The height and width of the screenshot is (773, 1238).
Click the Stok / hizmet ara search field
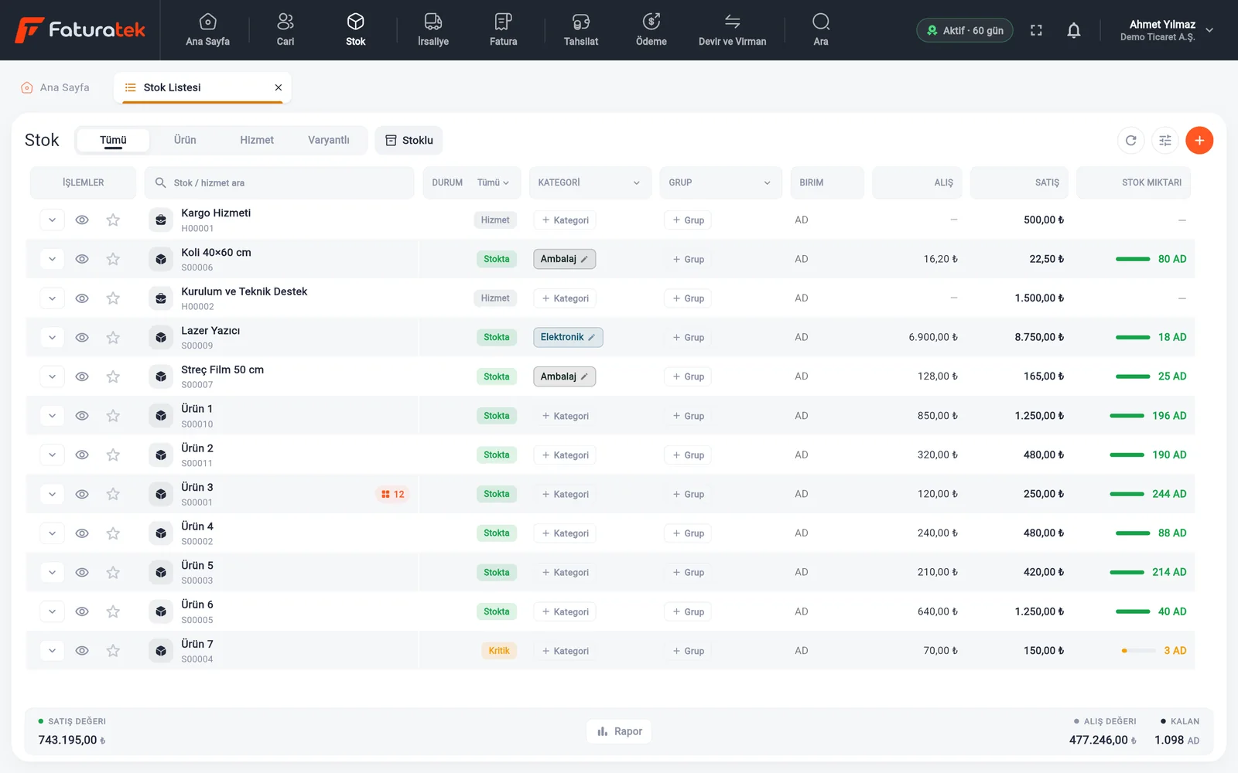coord(279,182)
